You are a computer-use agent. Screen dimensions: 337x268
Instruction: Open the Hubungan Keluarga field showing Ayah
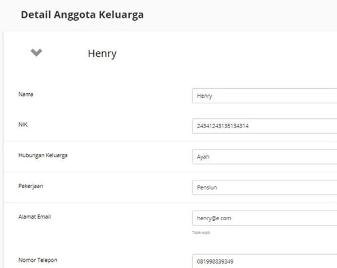click(264, 157)
